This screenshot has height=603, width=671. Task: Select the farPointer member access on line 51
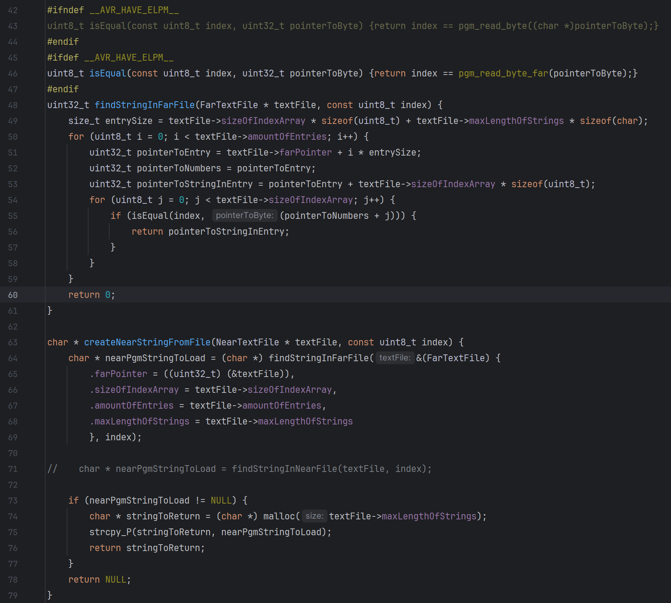pos(305,152)
